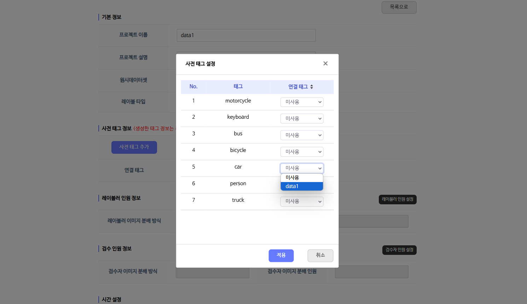Viewport: 527px width, 304px height.
Task: Open the truck linked tag dropdown
Action: point(302,201)
